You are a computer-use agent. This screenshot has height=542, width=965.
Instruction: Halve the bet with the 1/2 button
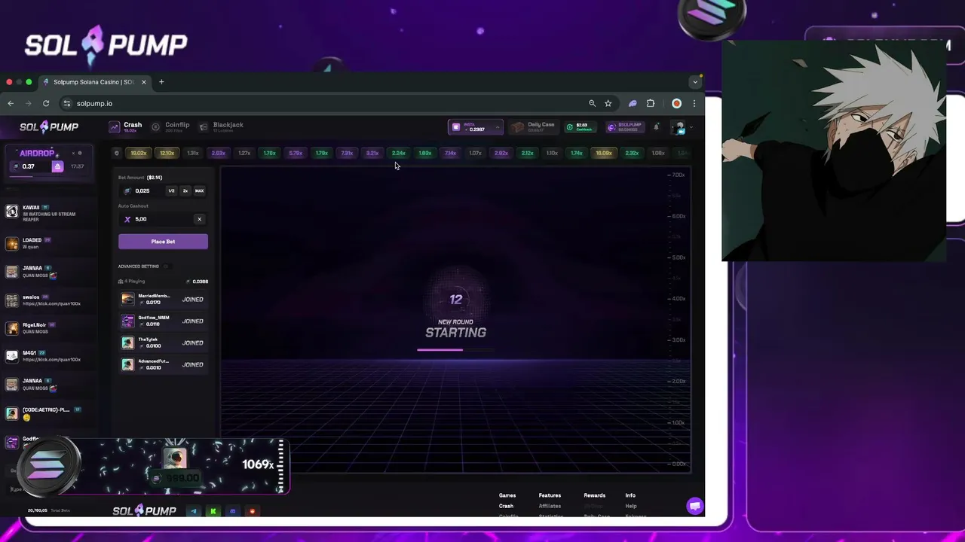pyautogui.click(x=171, y=190)
